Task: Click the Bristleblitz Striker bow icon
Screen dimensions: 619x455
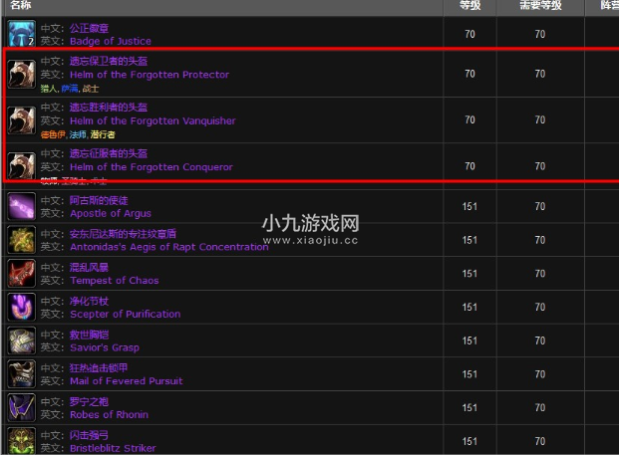Action: click(x=22, y=440)
